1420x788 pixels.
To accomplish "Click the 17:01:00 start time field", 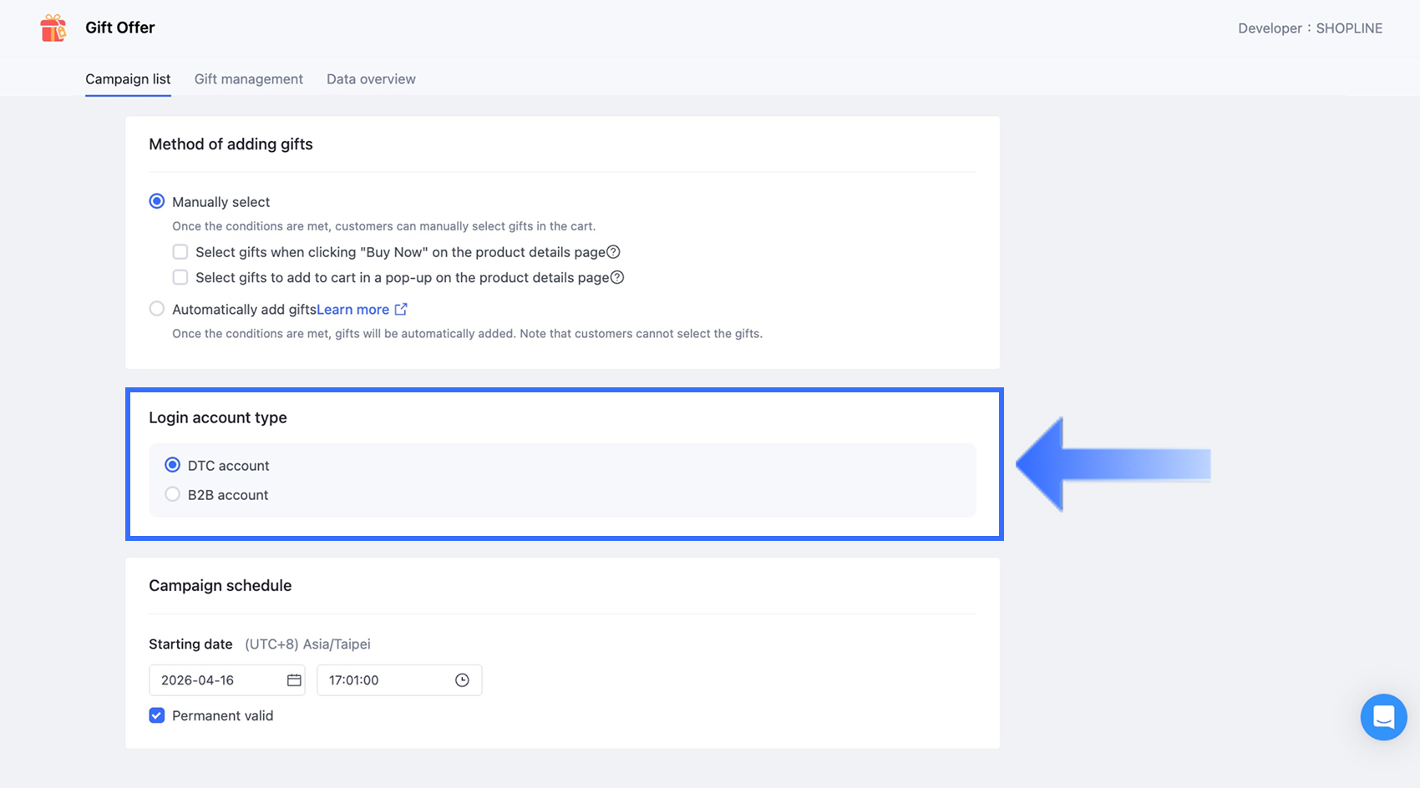I will (384, 680).
